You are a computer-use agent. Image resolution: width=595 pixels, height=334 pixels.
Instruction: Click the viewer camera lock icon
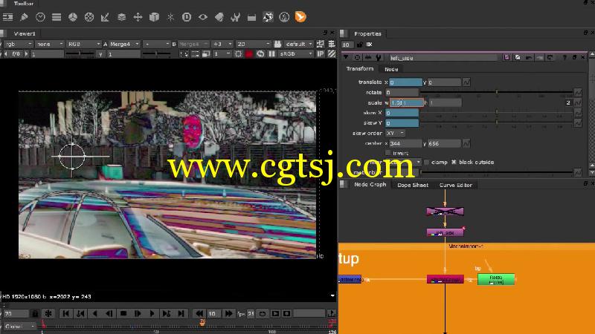(277, 45)
